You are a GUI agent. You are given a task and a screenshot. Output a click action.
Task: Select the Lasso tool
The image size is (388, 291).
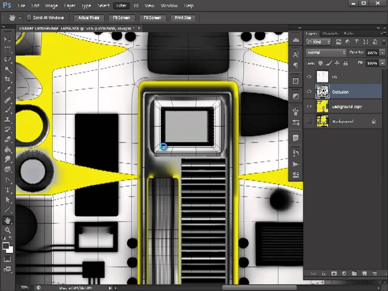(x=8, y=59)
